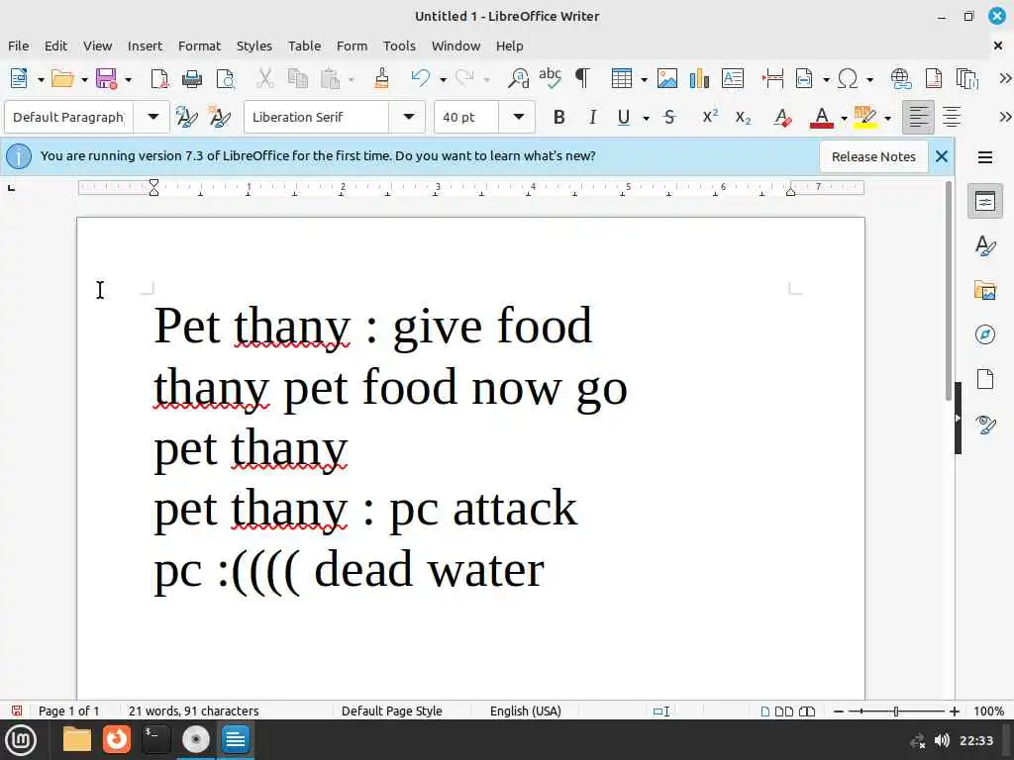The height and width of the screenshot is (760, 1014).
Task: Expand paragraph style dropdown
Action: (153, 117)
